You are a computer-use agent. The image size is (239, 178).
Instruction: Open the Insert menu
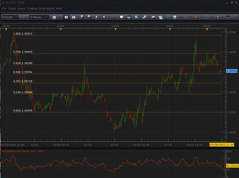click(21, 9)
